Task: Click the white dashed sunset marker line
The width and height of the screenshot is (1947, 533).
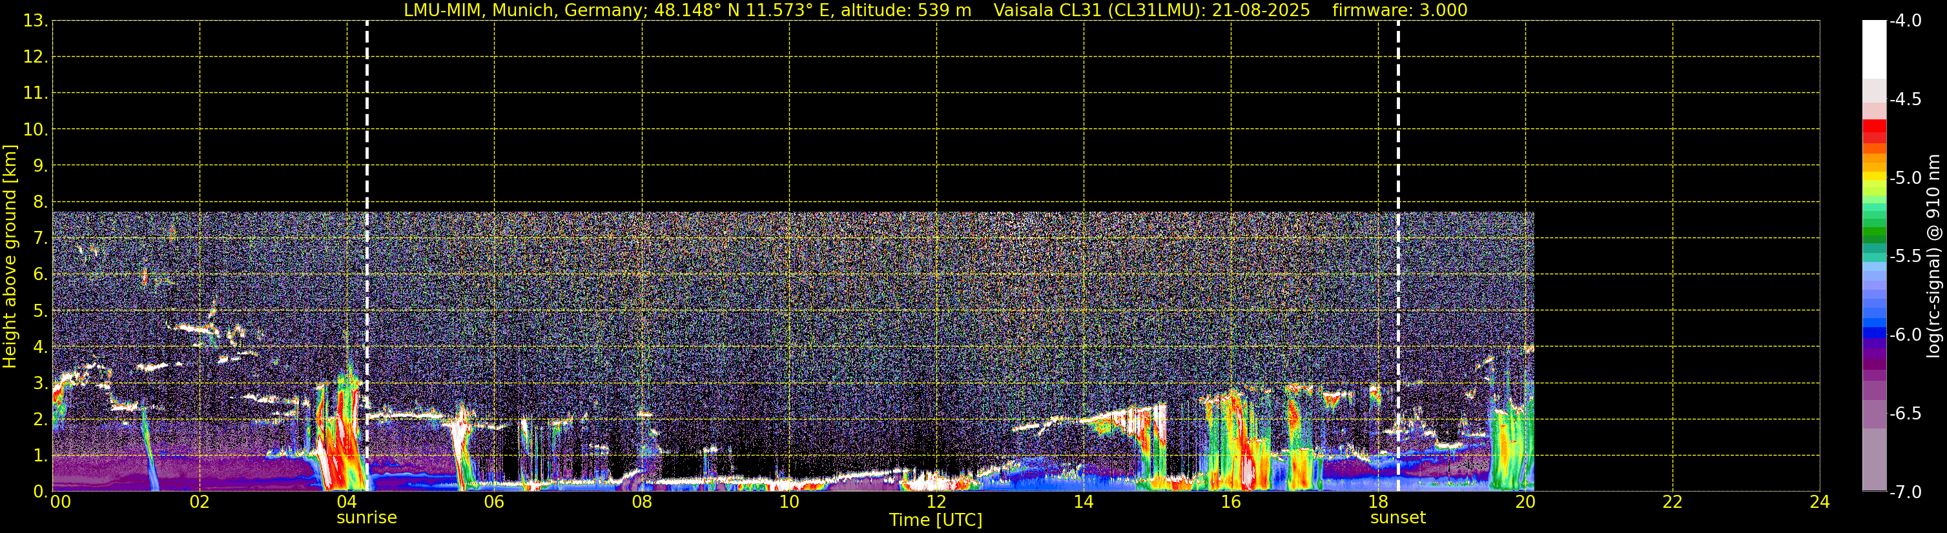Action: (x=1398, y=256)
